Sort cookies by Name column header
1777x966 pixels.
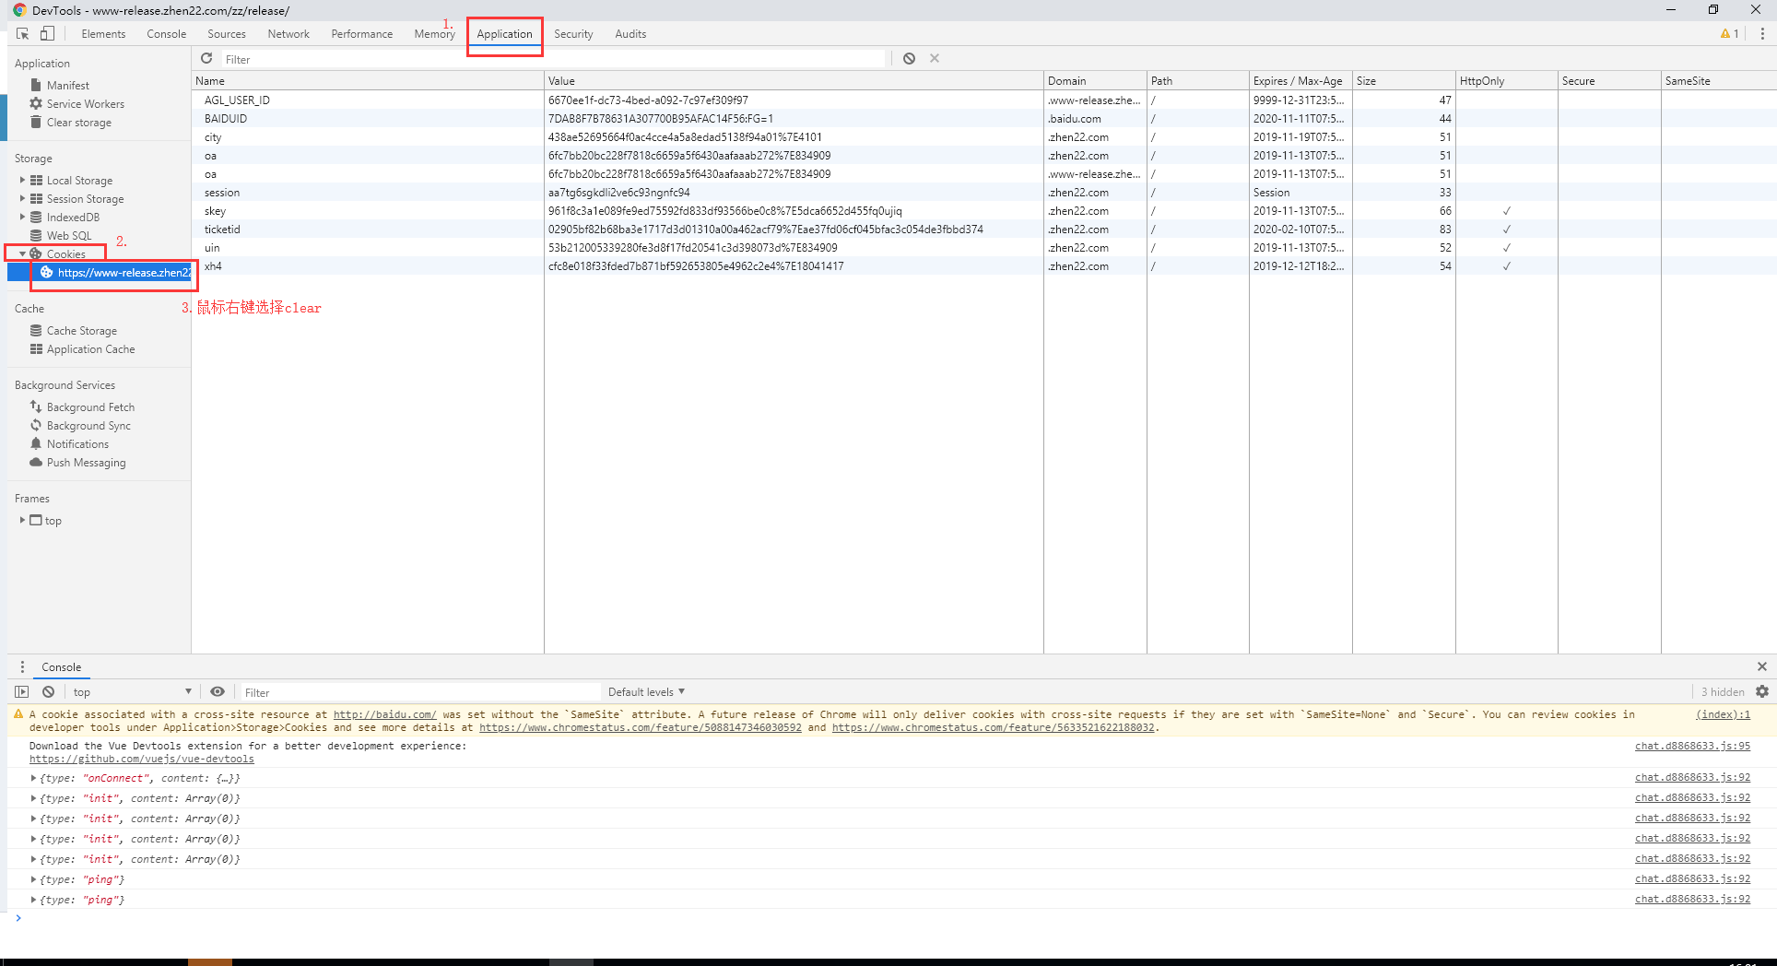(368, 80)
